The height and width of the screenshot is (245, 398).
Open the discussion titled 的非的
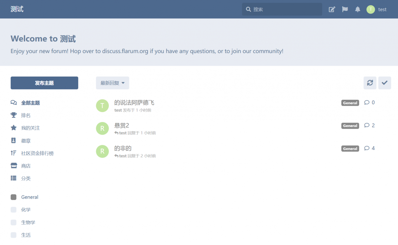click(123, 148)
